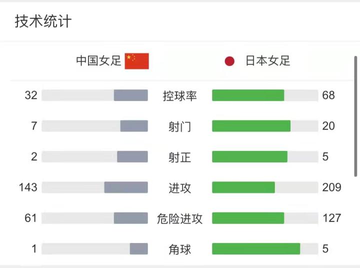Click Japan's green corner kicks bar
Viewport: 360px width, 268px height.
(256, 248)
